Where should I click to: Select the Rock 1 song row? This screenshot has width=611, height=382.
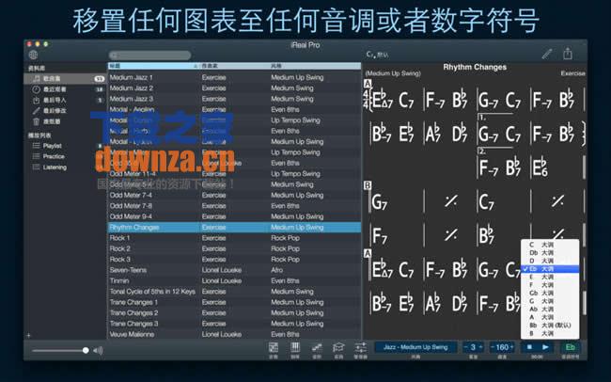coord(234,238)
